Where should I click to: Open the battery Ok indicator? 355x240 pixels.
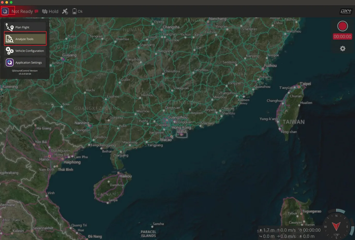click(78, 11)
